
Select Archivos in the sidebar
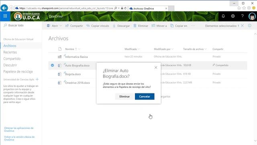pos(10,46)
